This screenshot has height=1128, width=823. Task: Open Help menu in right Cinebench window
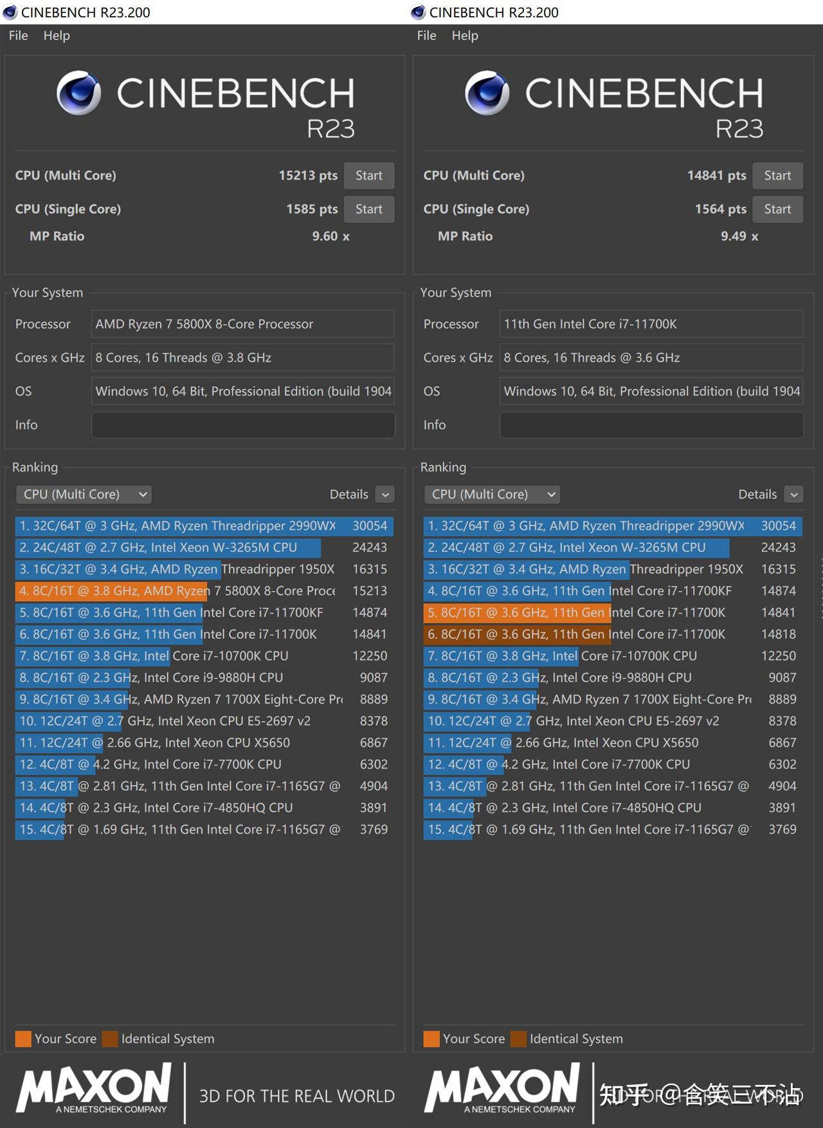click(x=465, y=36)
